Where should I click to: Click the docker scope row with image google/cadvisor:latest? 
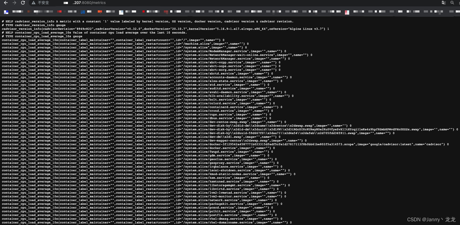coord(225,144)
